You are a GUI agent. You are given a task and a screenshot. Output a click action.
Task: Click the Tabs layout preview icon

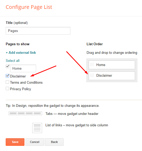[x=25, y=113]
